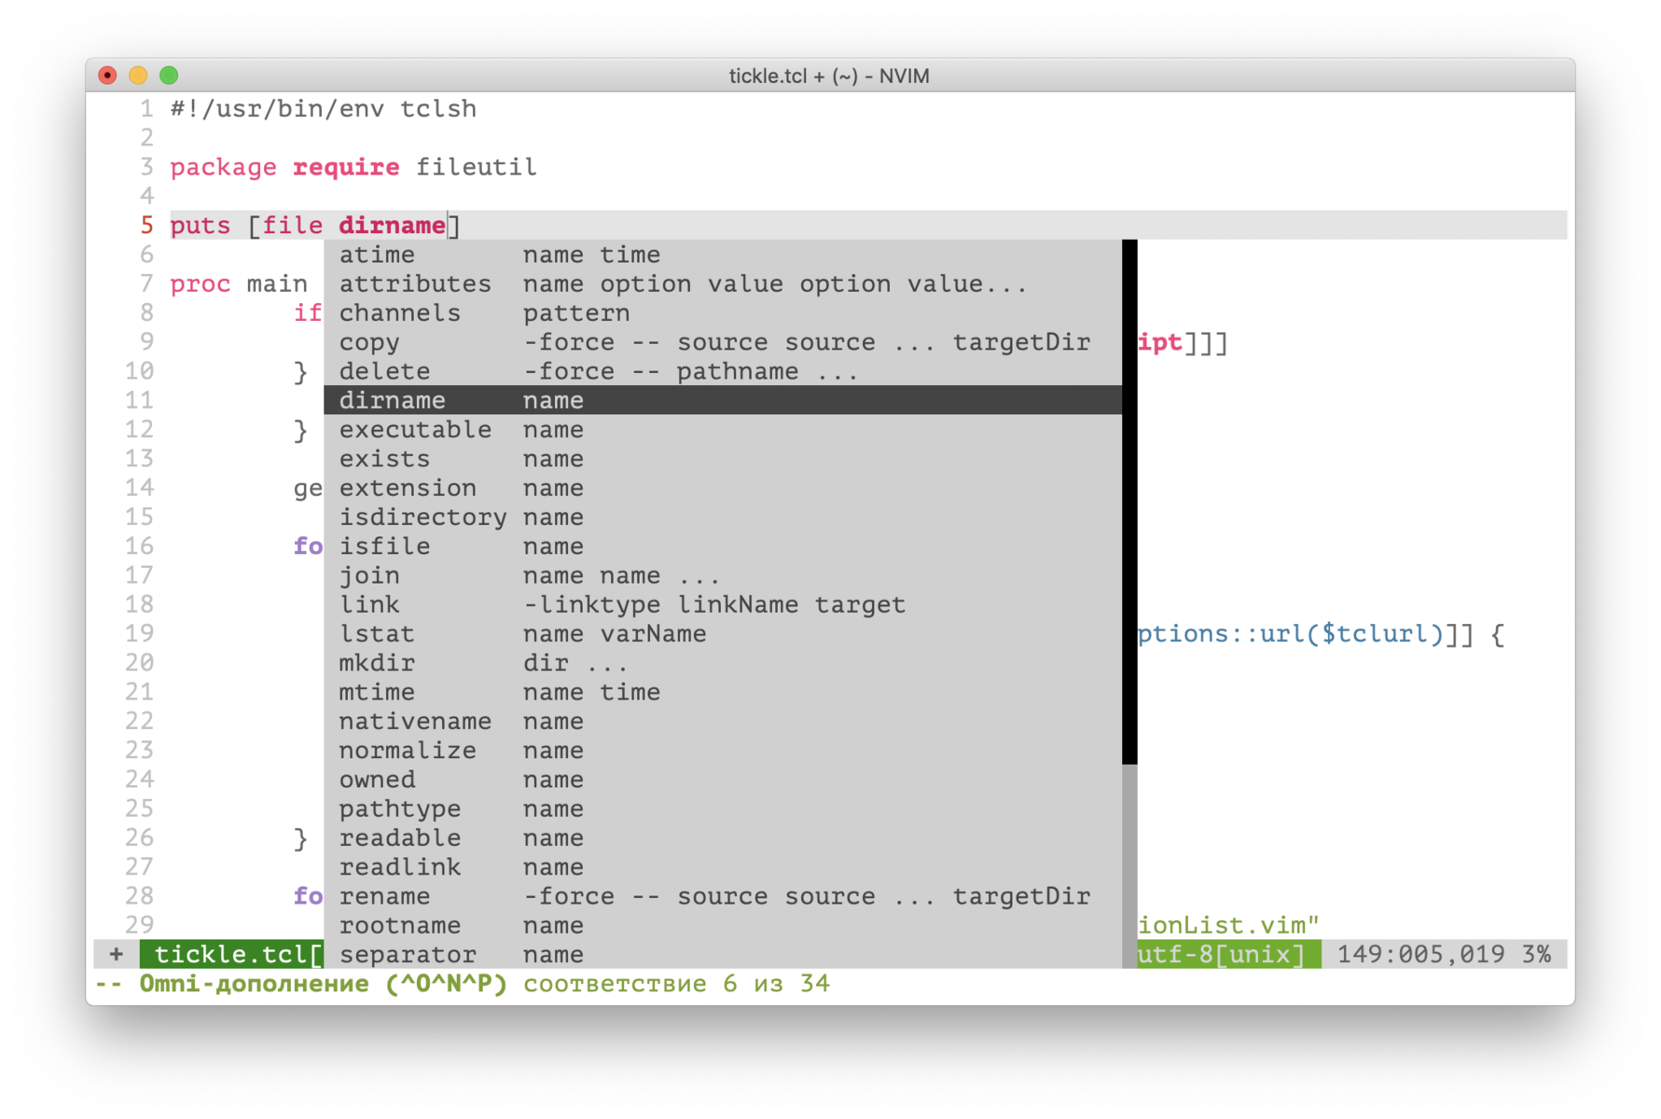Choose attributes in the completion popup
This screenshot has width=1661, height=1119.
tap(723, 283)
